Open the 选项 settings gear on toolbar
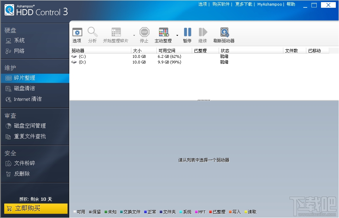This screenshot has height=218, width=339. tap(77, 32)
